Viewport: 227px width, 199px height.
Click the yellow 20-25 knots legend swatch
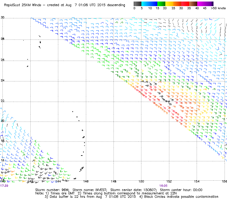click(x=169, y=4)
